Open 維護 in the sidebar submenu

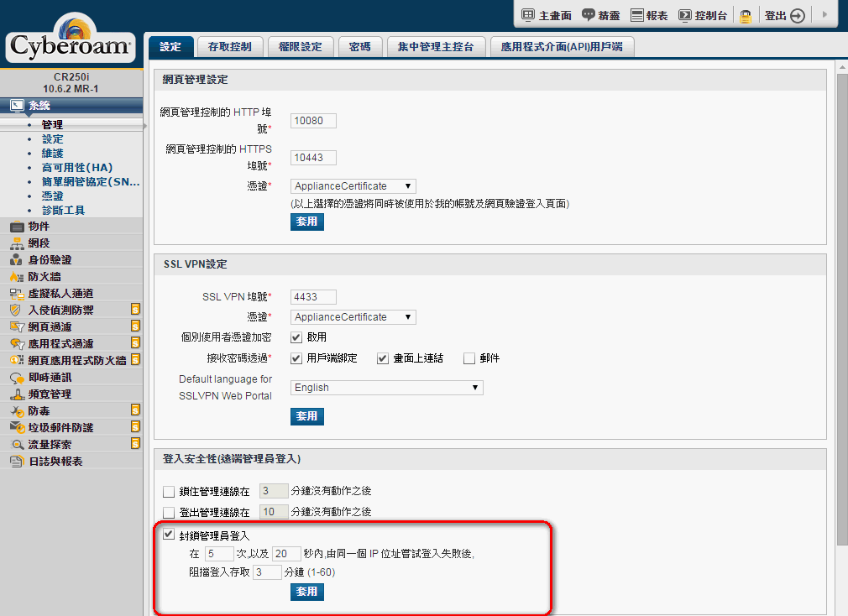tap(52, 154)
